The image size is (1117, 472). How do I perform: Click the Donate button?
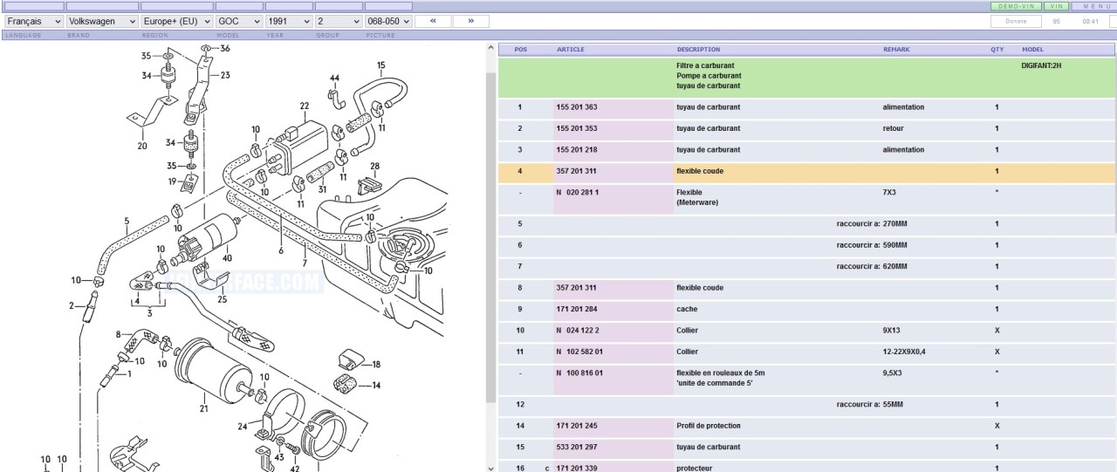click(1016, 21)
